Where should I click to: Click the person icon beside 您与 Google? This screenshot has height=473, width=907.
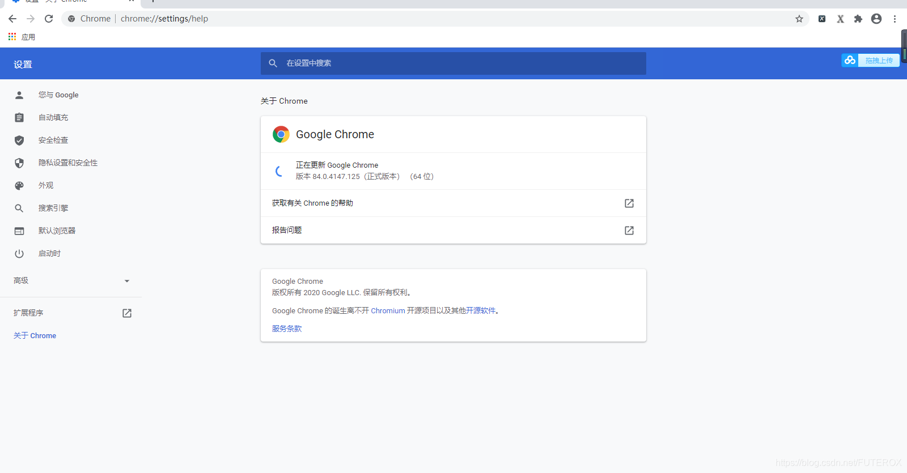tap(19, 95)
